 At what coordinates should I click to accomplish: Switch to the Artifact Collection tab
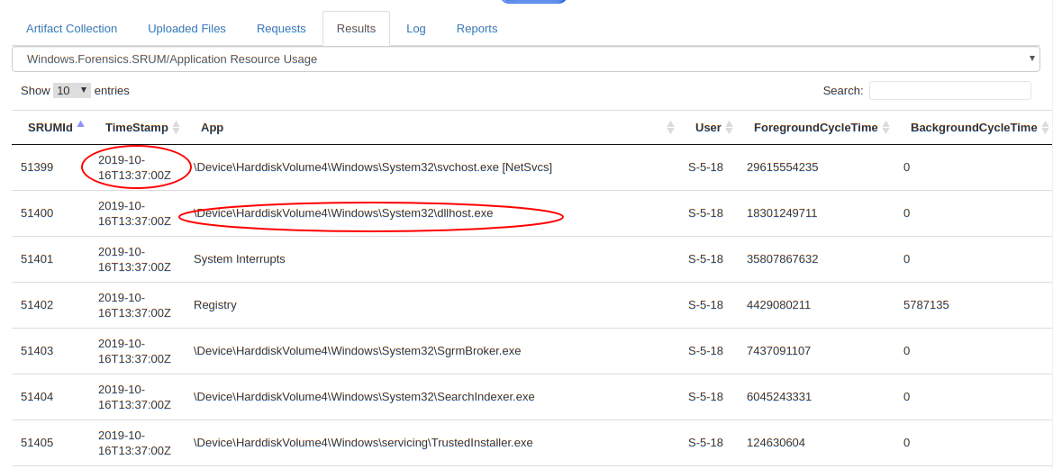(x=72, y=29)
